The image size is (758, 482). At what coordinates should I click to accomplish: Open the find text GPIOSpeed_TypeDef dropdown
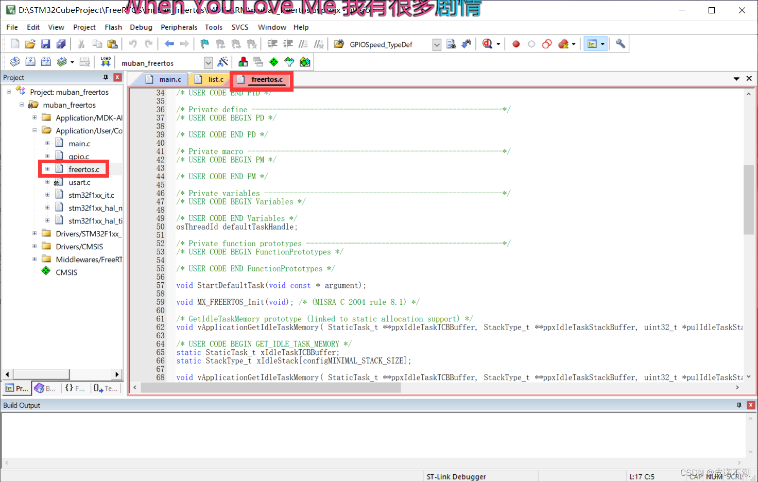tap(437, 45)
